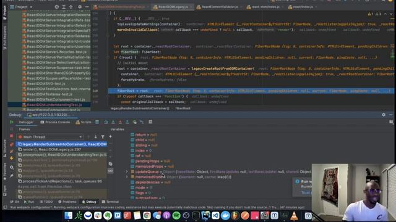Switch to Scripts tab

[84, 122]
